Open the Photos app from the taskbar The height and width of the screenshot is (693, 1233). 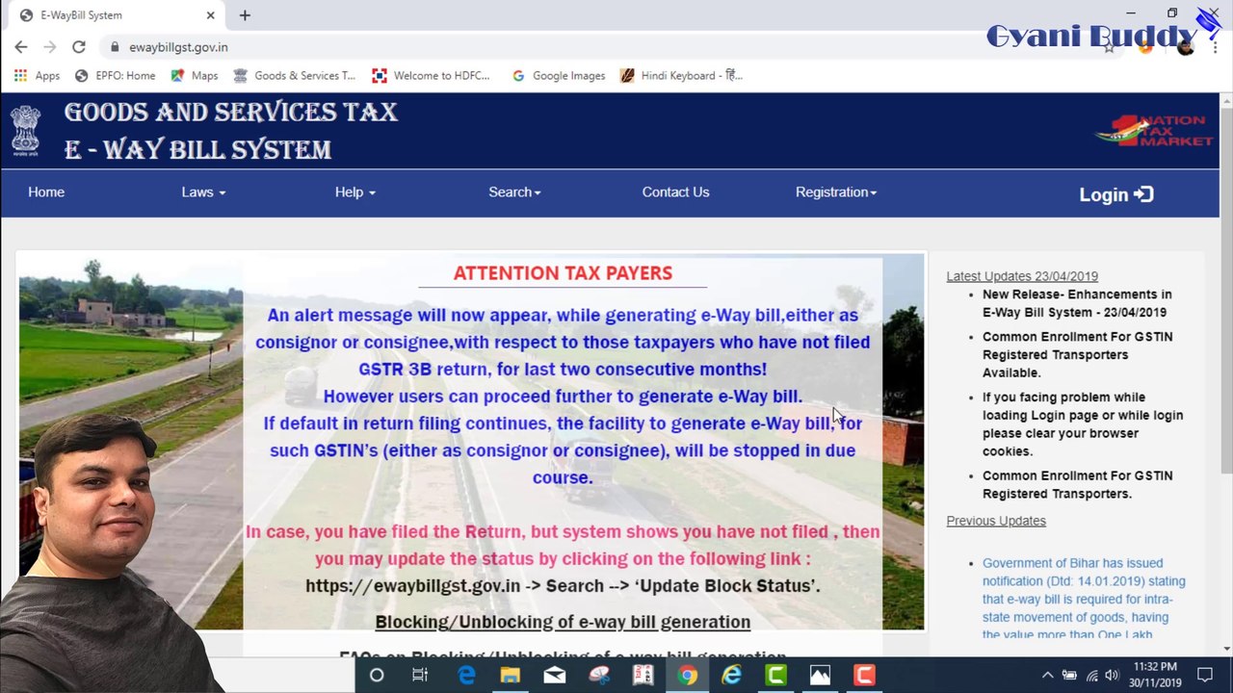(820, 676)
